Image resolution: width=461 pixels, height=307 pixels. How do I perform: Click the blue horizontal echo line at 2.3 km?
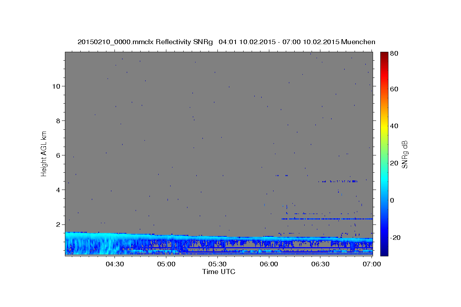327,219
